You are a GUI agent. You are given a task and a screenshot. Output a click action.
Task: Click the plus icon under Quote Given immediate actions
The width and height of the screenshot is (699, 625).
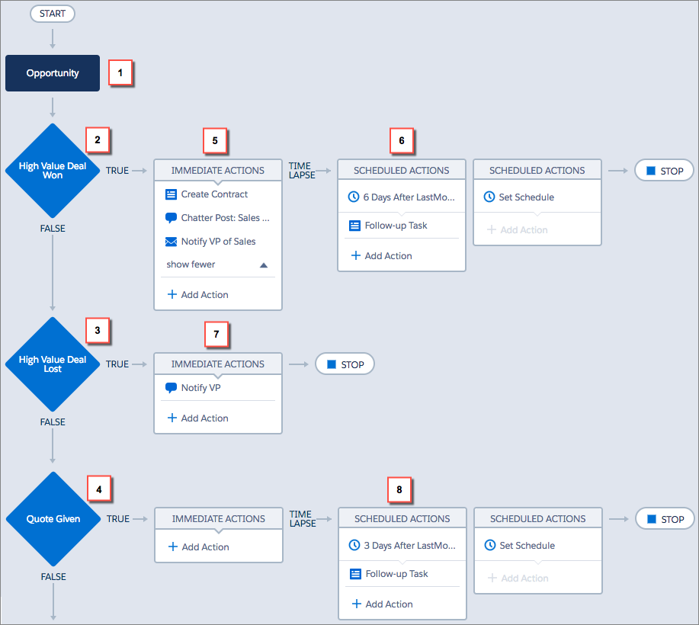tap(172, 546)
